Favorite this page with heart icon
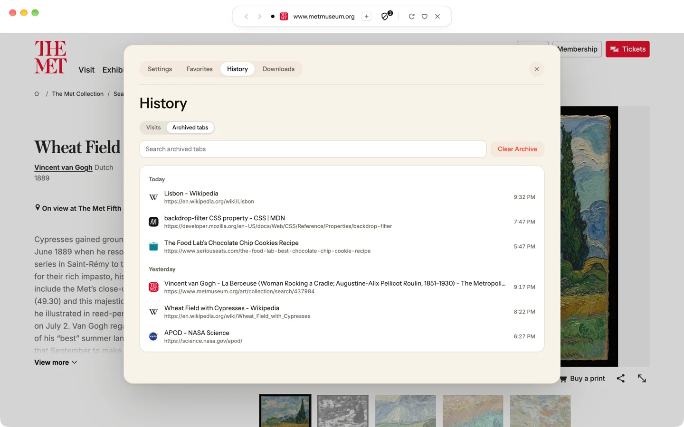 point(425,17)
